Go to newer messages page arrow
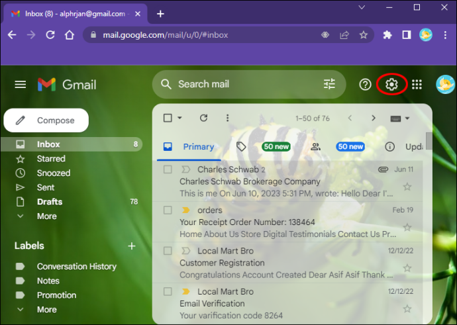The height and width of the screenshot is (325, 457). coord(350,118)
